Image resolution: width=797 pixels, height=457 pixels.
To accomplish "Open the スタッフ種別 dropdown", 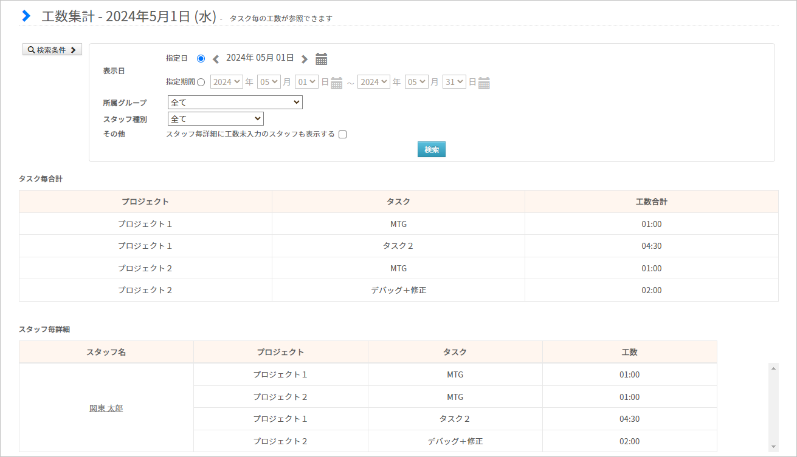I will 215,119.
